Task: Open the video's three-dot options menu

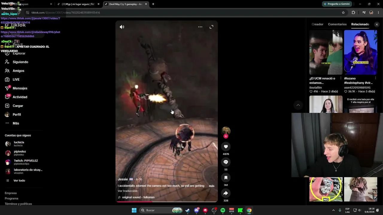Action: tap(200, 27)
